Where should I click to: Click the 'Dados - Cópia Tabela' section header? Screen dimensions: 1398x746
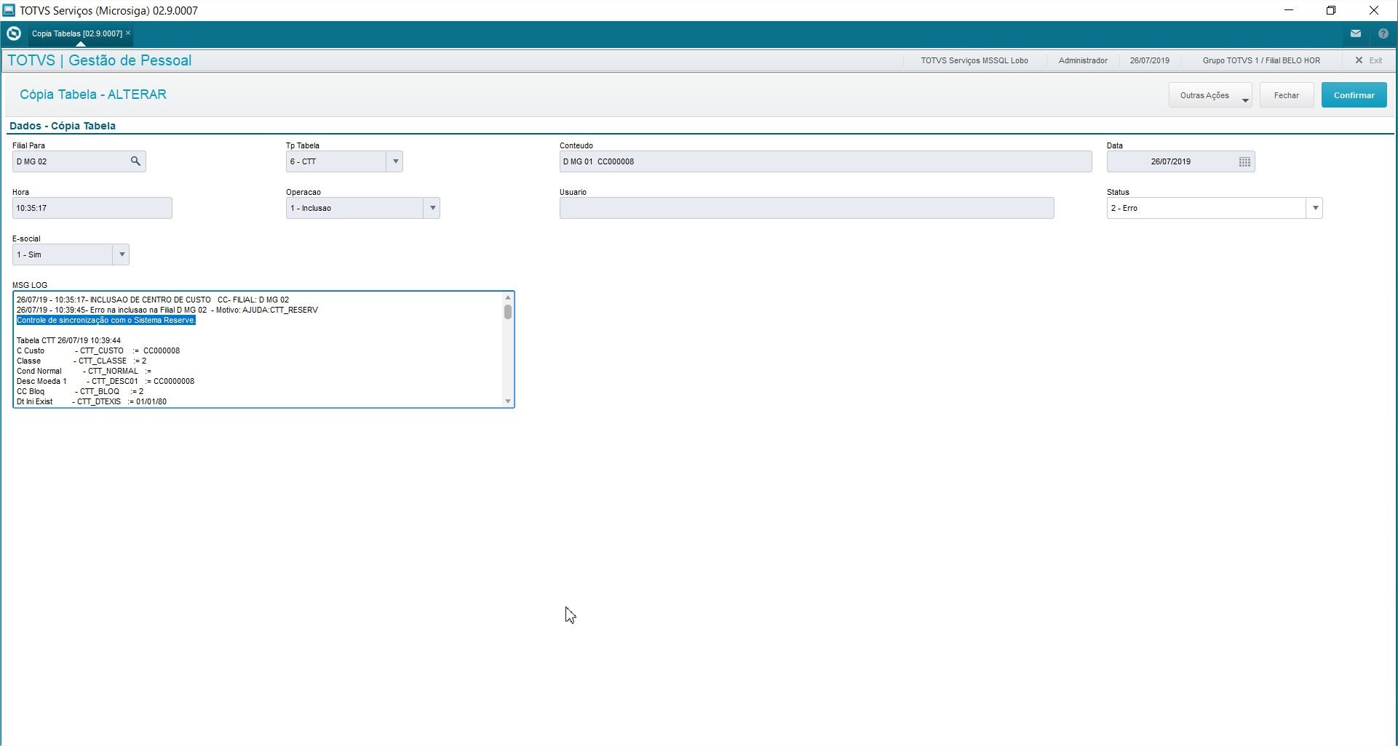coord(63,126)
